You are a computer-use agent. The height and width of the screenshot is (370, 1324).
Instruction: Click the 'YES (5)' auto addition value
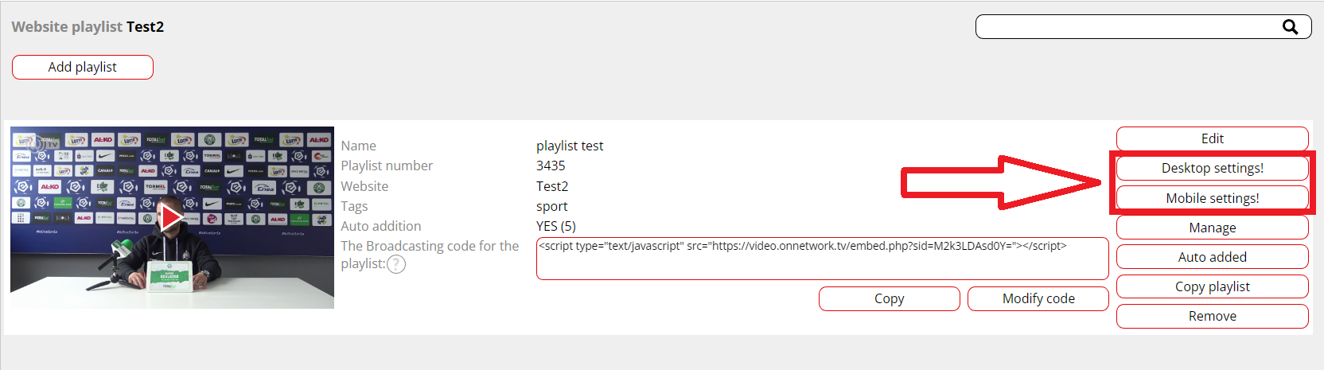click(555, 226)
